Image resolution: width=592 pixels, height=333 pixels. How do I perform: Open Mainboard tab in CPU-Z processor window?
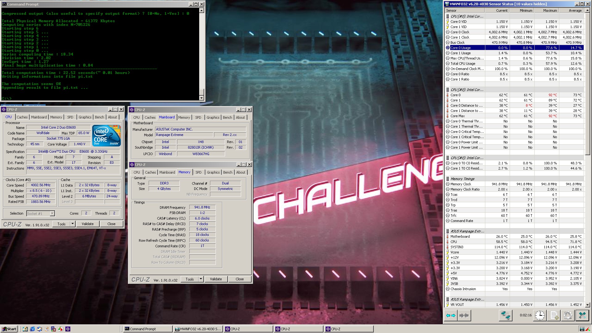tap(39, 117)
